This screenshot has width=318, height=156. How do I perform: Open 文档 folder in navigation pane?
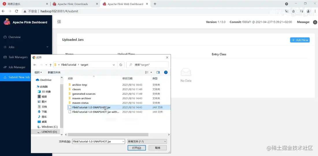(x=42, y=107)
